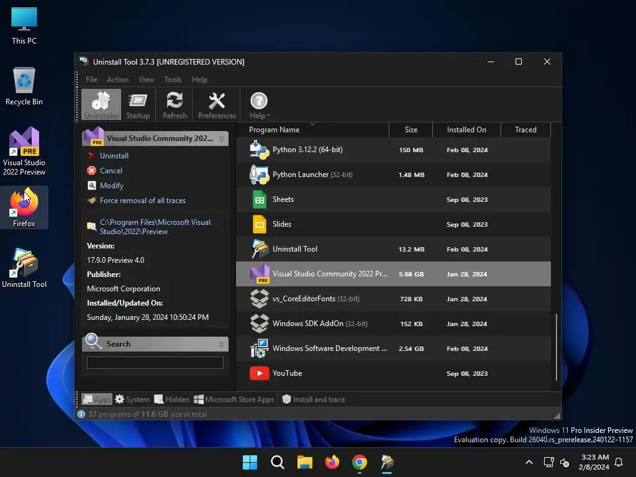636x477 pixels.
Task: Click the Modify action link
Action: coord(112,186)
